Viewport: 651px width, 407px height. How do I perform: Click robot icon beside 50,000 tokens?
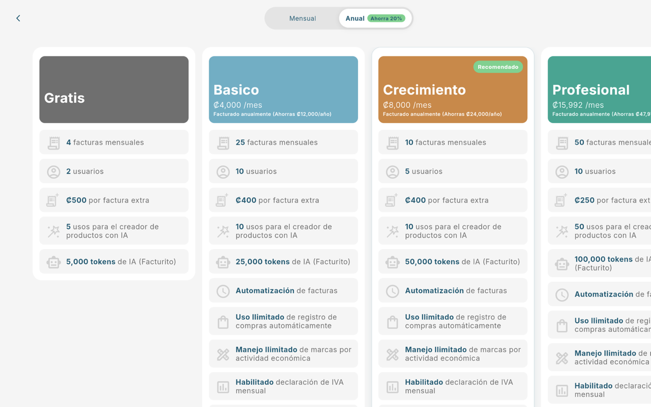393,262
